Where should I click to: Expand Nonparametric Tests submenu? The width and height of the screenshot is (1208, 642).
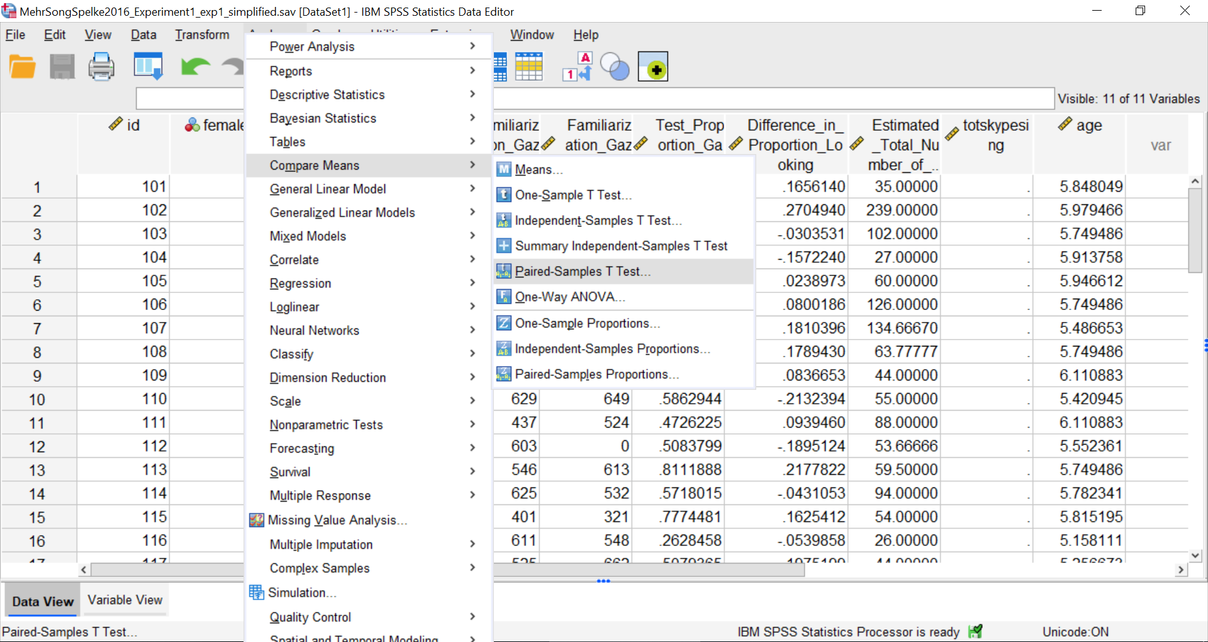(472, 424)
